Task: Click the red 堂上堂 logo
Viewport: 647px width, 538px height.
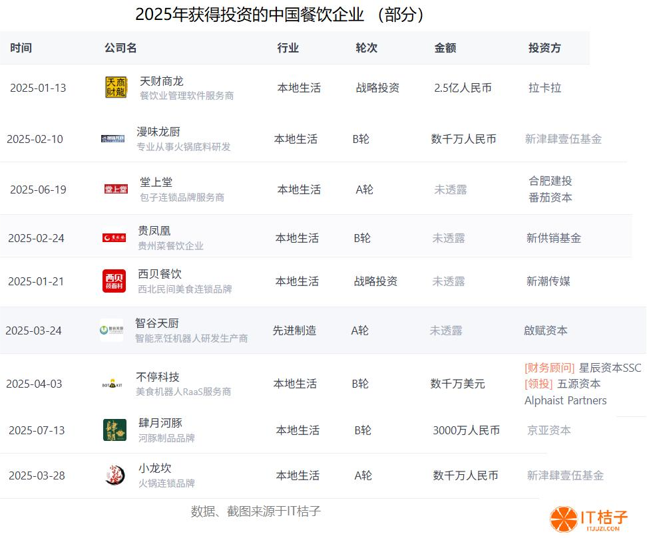Action: point(115,190)
